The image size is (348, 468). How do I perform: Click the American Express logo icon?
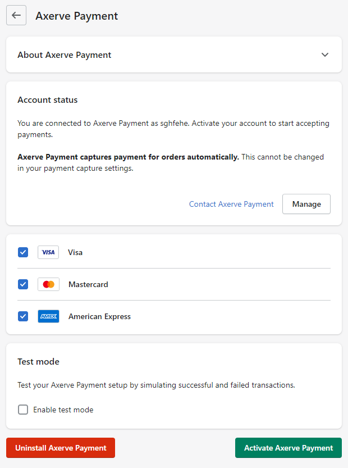48,316
